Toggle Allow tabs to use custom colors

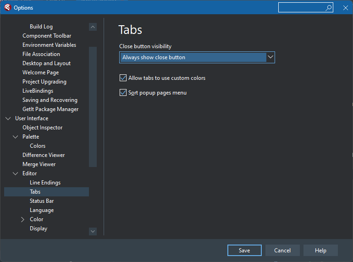pyautogui.click(x=123, y=78)
